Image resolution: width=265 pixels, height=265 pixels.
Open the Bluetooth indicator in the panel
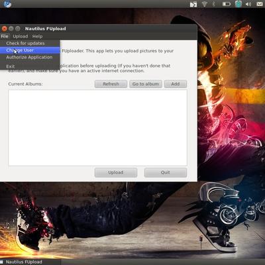pos(213,4)
